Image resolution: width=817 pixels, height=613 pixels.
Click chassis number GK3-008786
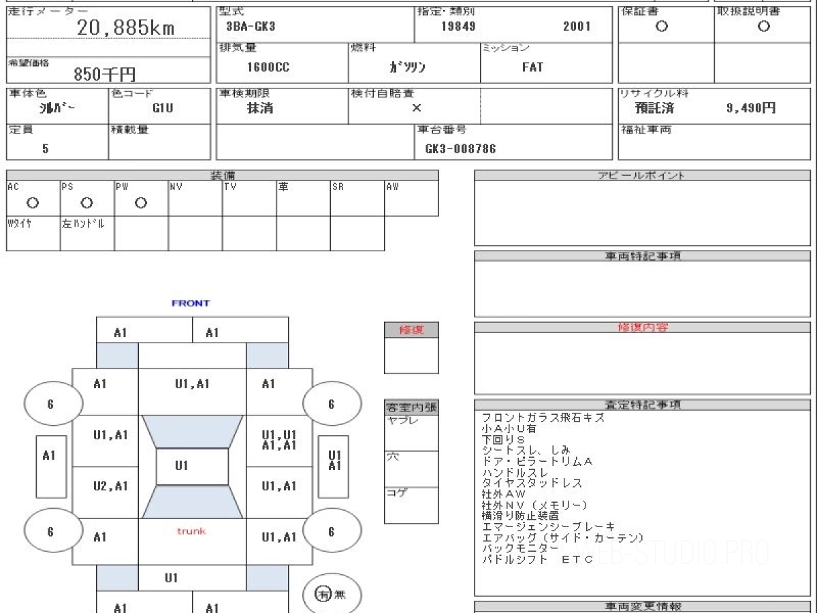tap(460, 148)
